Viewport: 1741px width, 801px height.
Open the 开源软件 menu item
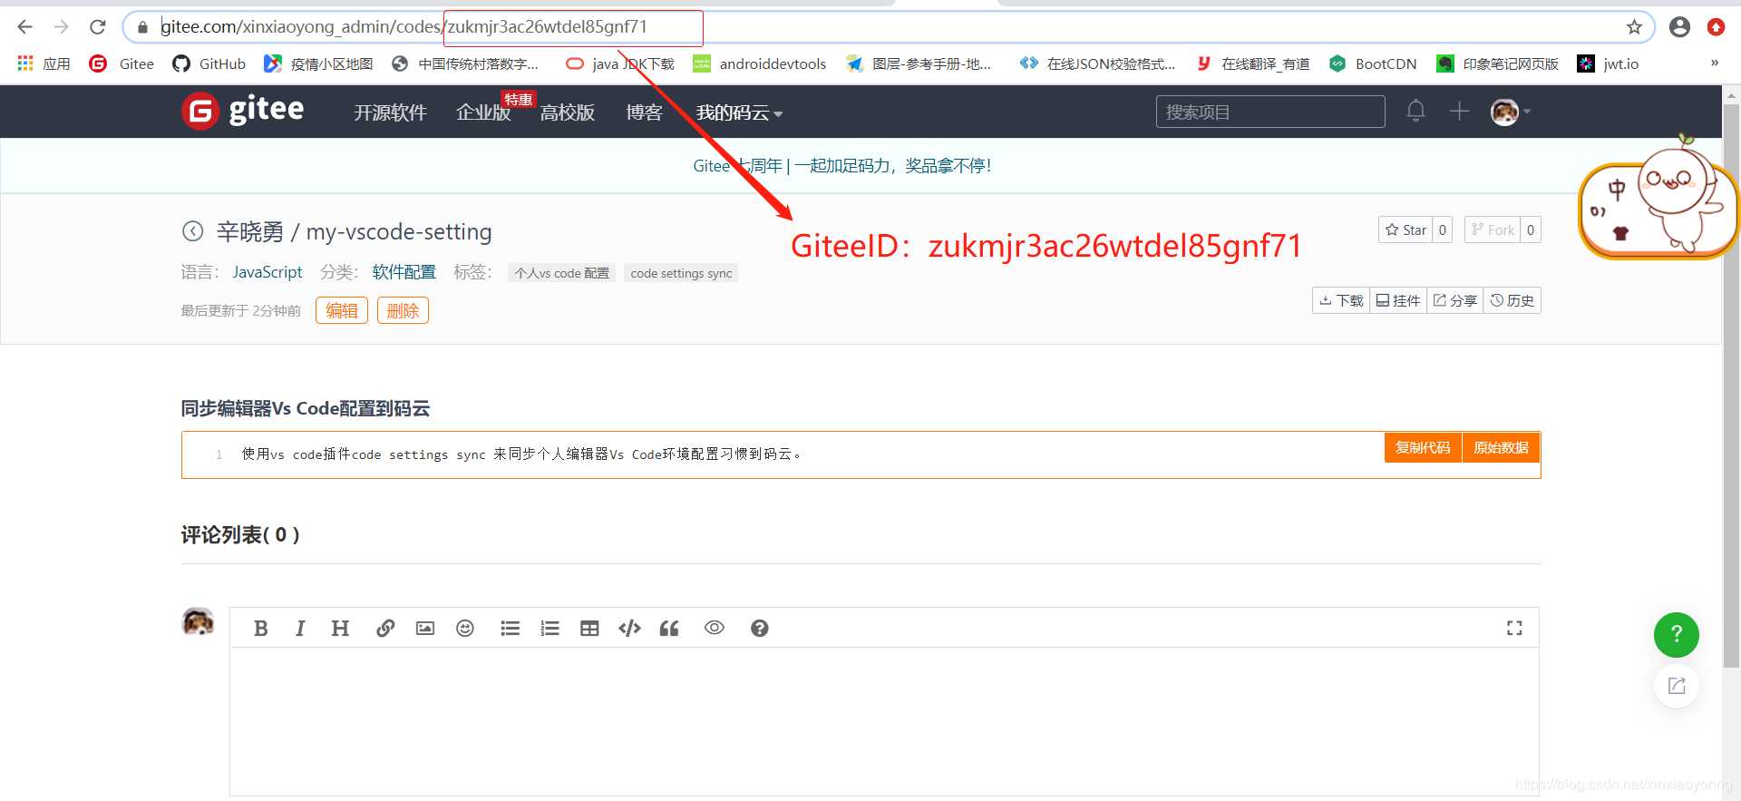(390, 112)
